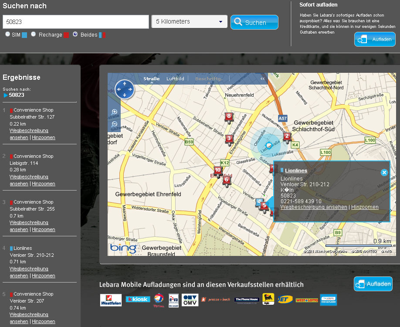Pan the map down with the arrow
The height and width of the screenshot is (327, 400).
tap(125, 95)
